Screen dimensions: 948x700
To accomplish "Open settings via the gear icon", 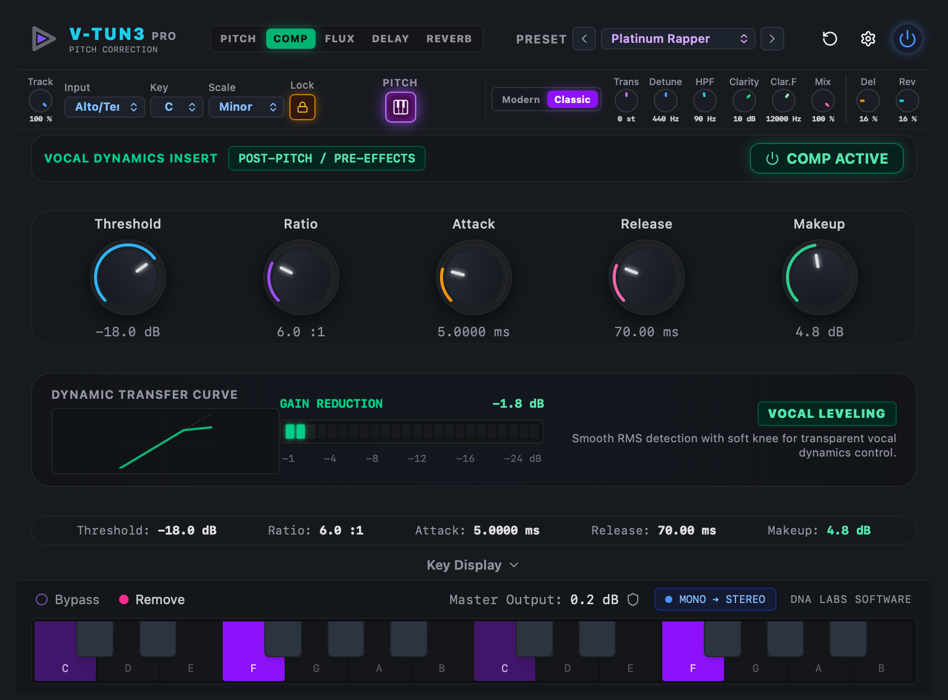I will (868, 39).
